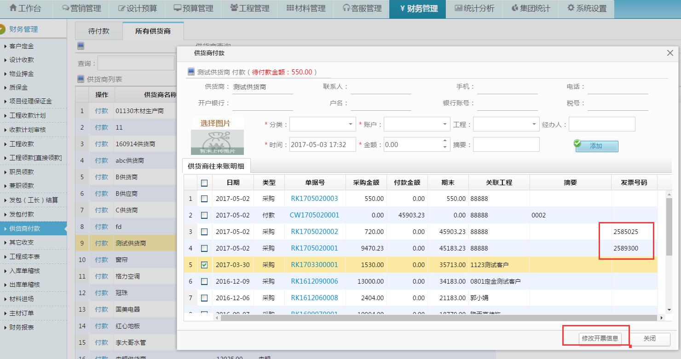The height and width of the screenshot is (359, 681).
Task: Switch to the 待付款 tab
Action: click(98, 31)
